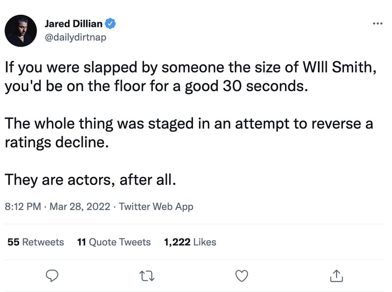Open sharing options from the upload arrow
This screenshot has height=292, width=392.
pyautogui.click(x=337, y=277)
